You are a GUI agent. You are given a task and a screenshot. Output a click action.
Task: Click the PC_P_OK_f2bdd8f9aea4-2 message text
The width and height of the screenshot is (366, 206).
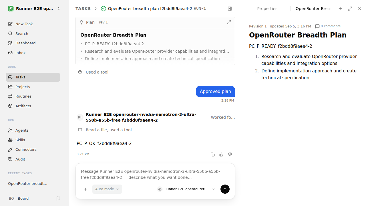point(104,143)
